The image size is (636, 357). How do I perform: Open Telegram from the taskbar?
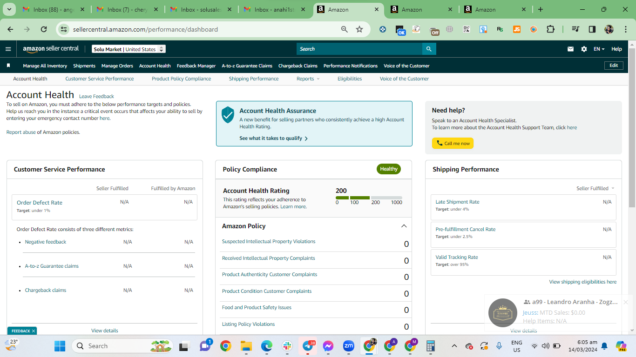coord(308,346)
